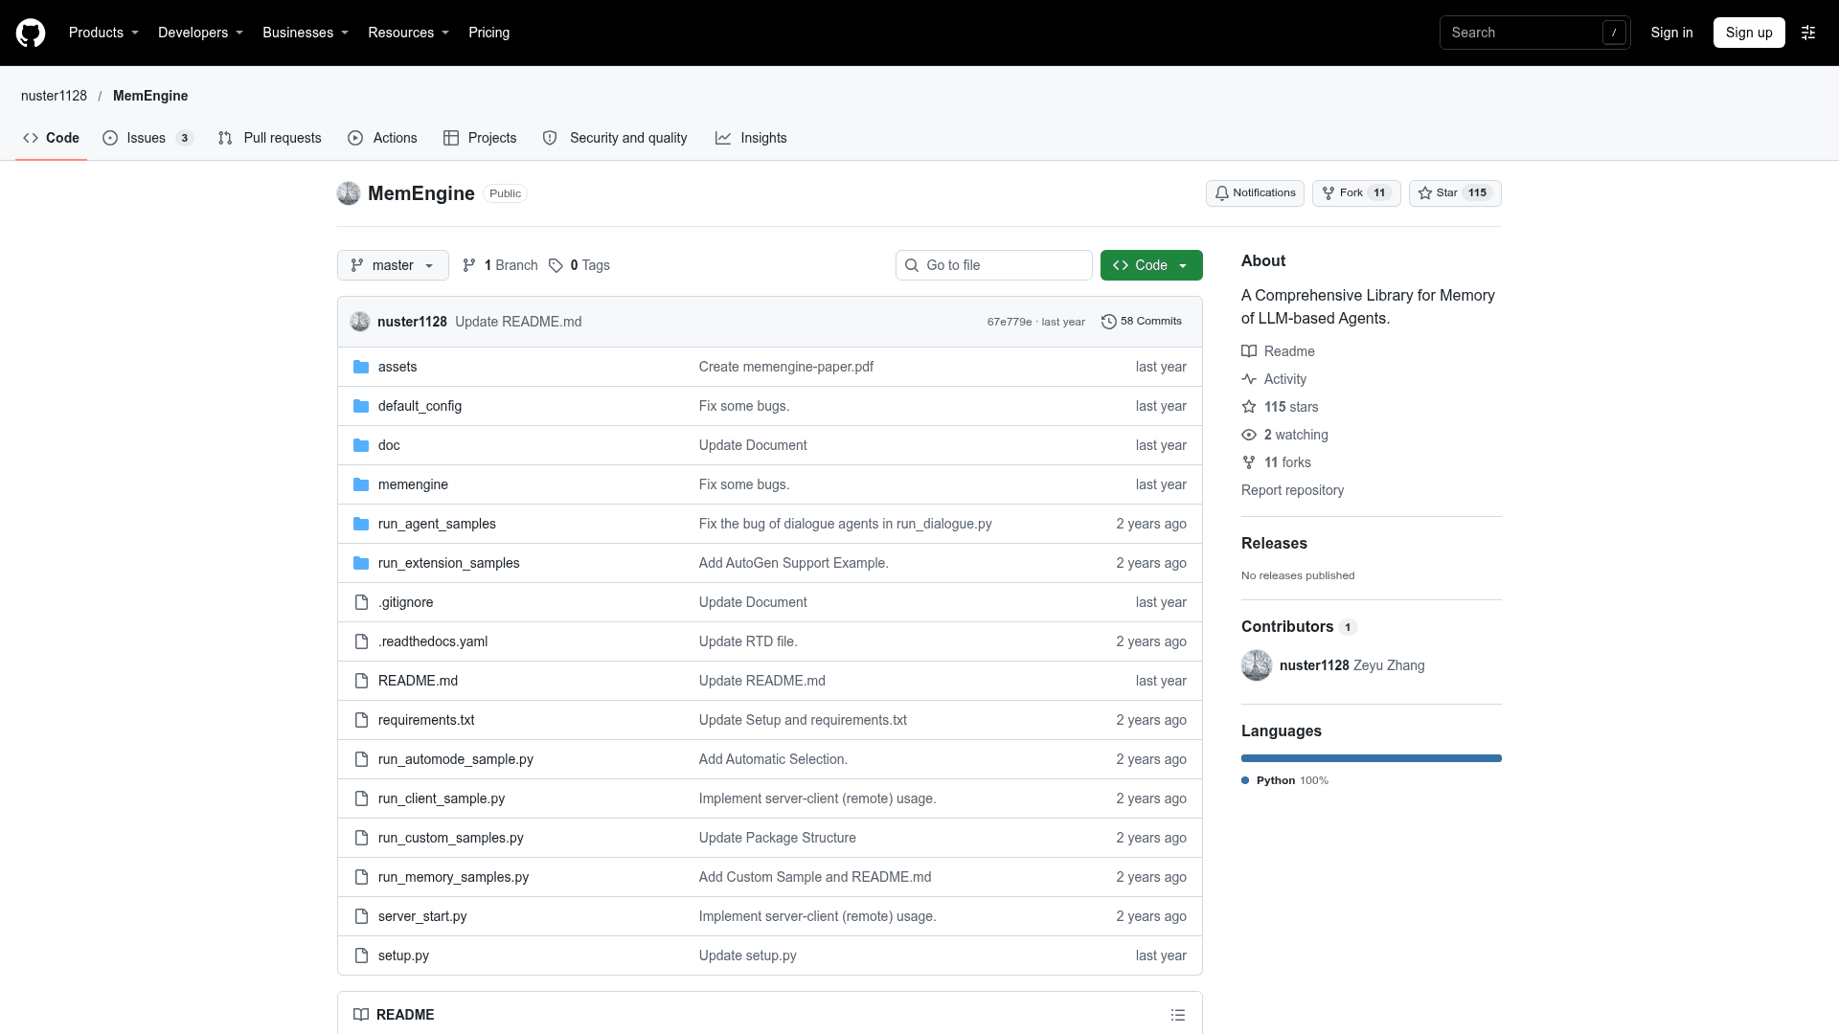Click the tag icon next to 0 Tags
The image size is (1839, 1034).
point(556,265)
